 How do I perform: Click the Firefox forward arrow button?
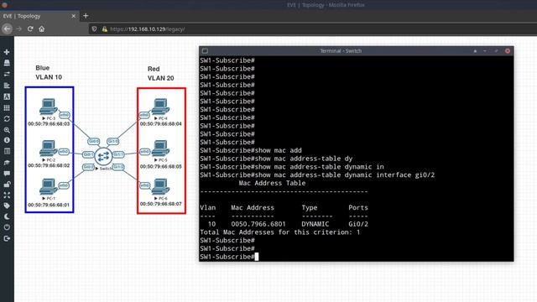pyautogui.click(x=18, y=29)
